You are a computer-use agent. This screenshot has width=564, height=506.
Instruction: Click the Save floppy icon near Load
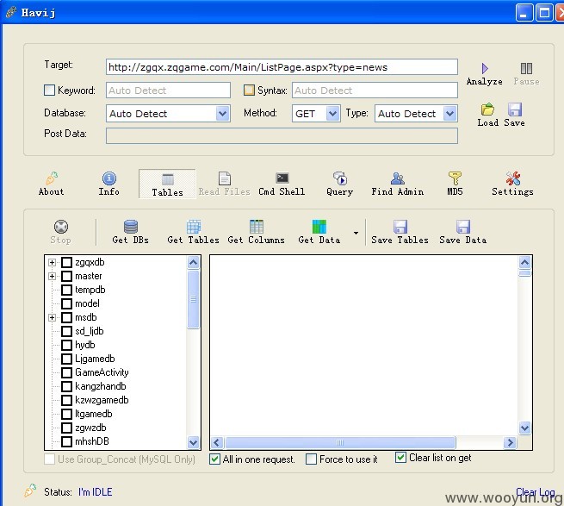[515, 109]
